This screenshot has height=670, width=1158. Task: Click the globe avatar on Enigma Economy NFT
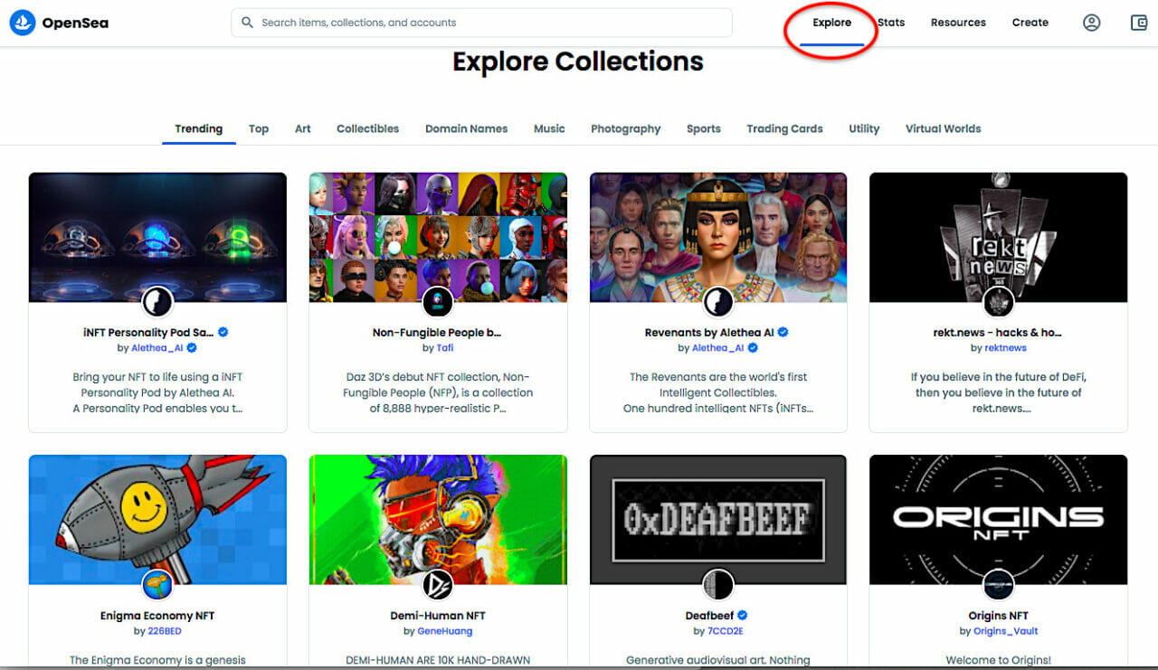[157, 585]
